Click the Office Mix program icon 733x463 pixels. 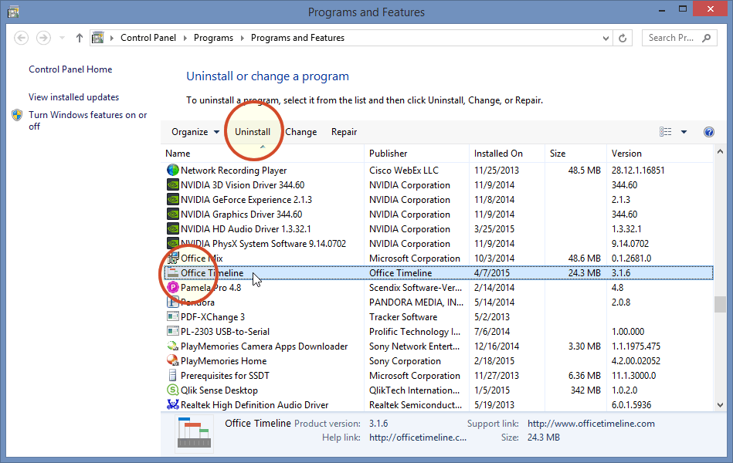click(x=172, y=258)
